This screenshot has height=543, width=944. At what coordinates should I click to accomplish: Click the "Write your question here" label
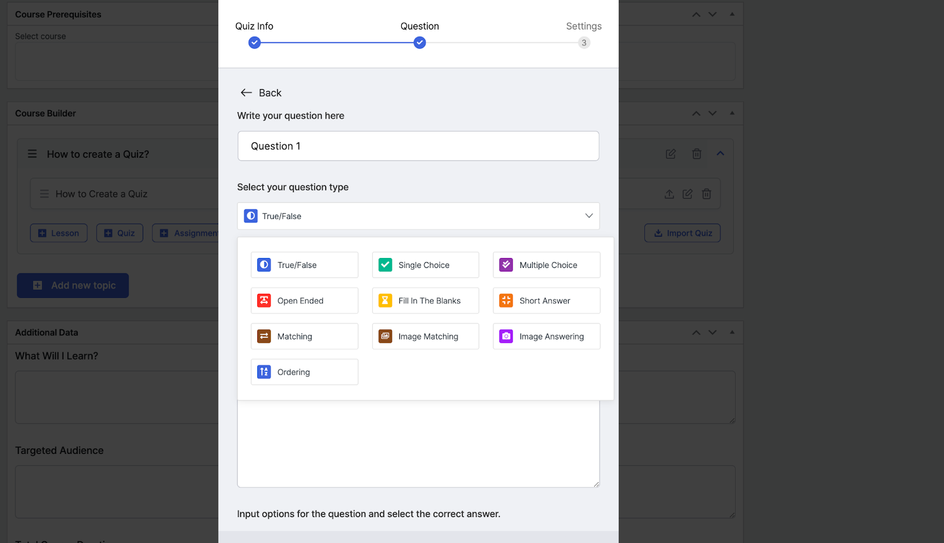click(x=291, y=116)
